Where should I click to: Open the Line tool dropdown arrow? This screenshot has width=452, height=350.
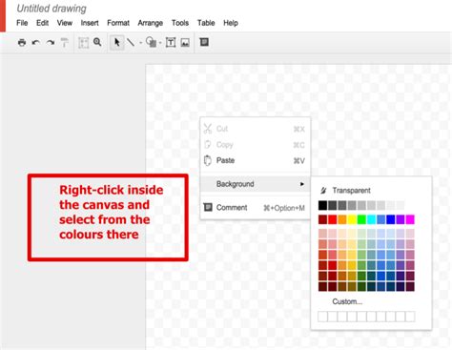point(140,43)
